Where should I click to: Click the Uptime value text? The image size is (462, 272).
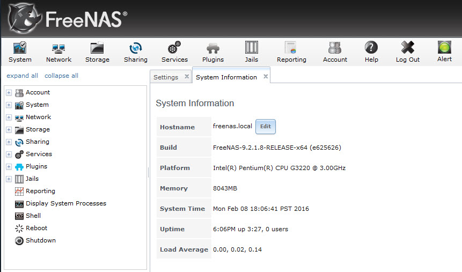pos(251,229)
